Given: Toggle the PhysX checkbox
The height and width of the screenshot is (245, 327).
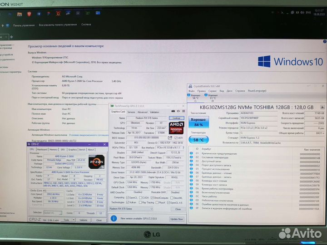Looking at the screenshot, I should pos(157,202).
